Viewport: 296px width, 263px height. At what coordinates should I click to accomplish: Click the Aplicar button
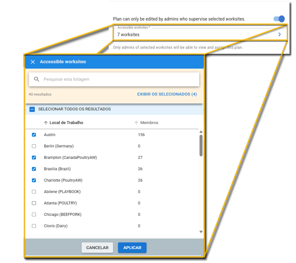click(x=132, y=248)
